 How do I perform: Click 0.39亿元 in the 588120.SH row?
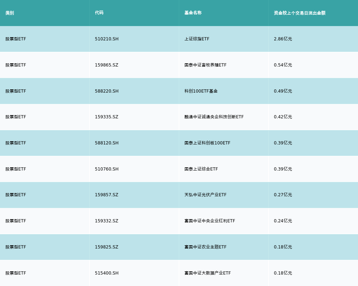click(x=283, y=143)
